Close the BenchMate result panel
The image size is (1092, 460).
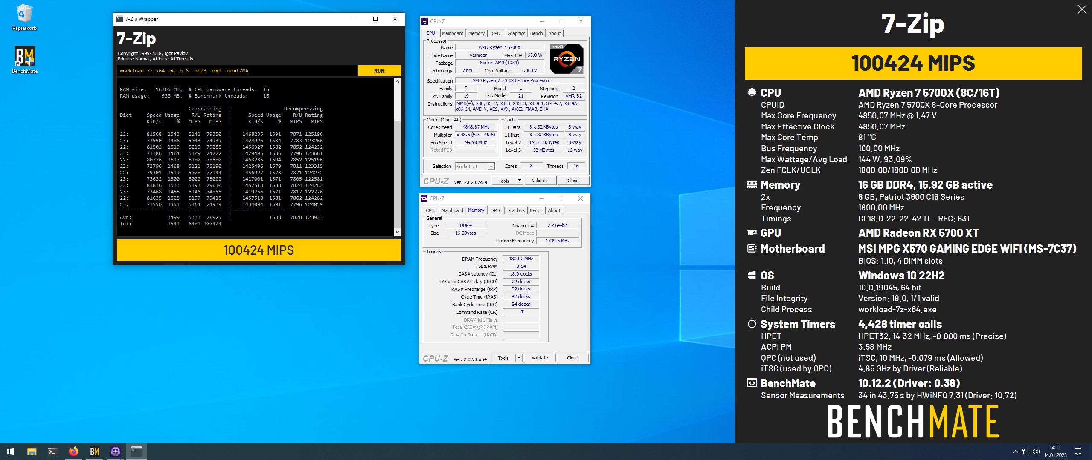pyautogui.click(x=1082, y=9)
